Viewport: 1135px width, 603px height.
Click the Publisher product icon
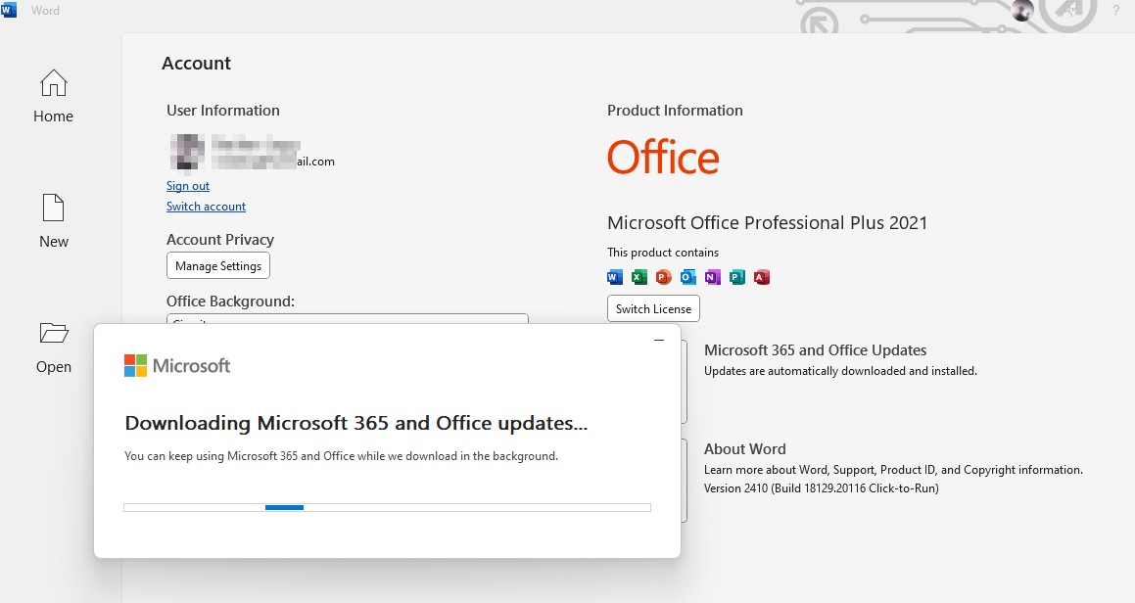coord(737,276)
